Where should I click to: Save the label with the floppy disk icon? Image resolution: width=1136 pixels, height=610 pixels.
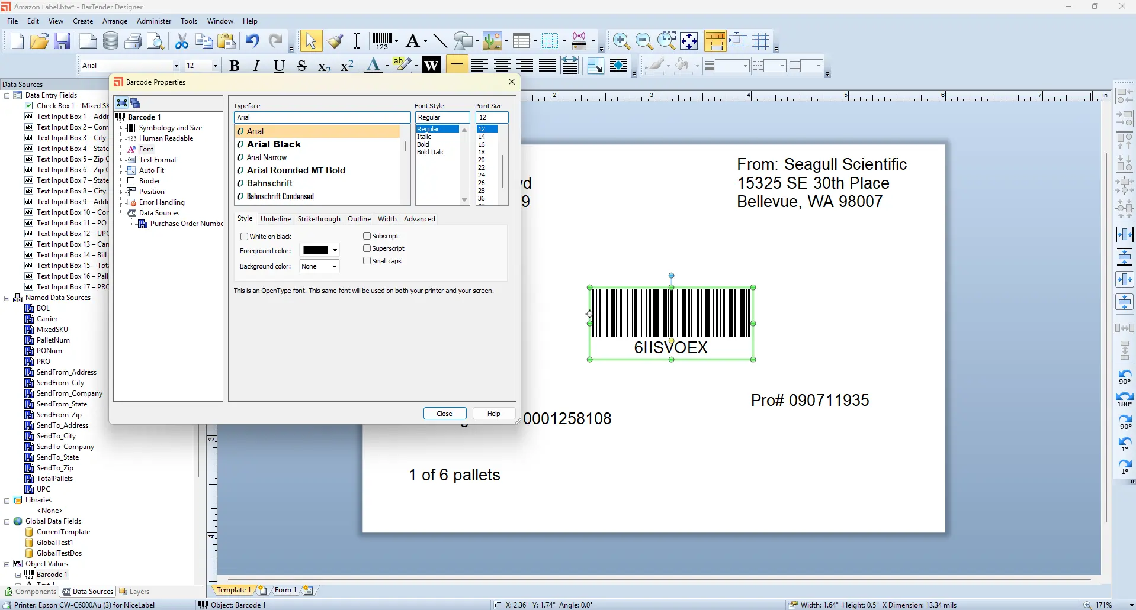[62, 41]
